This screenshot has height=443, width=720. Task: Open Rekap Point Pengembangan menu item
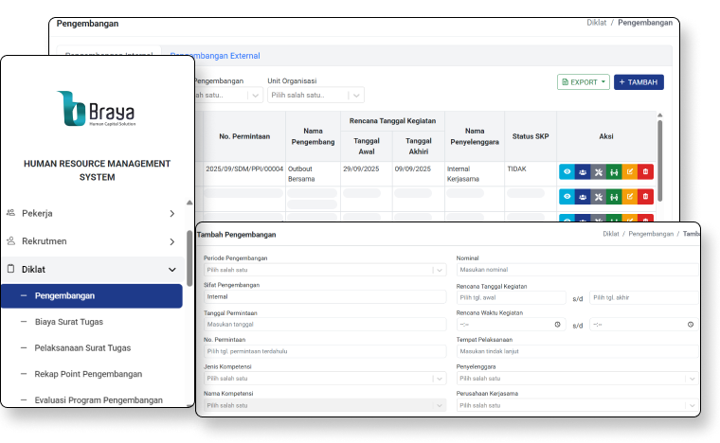point(88,374)
